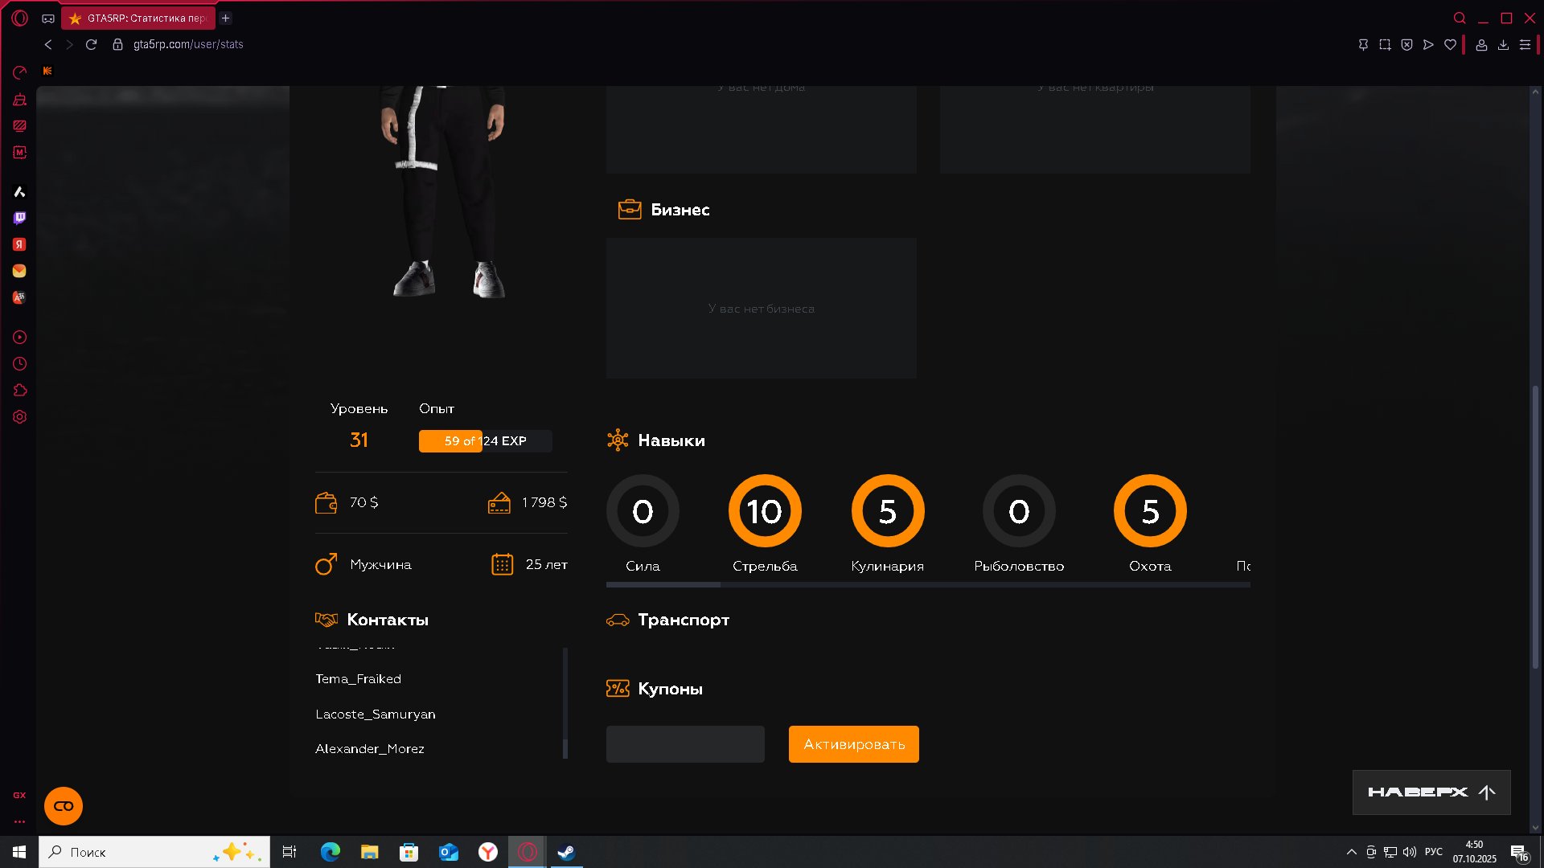This screenshot has width=1544, height=868.
Task: Open GX Control in the sidebar
Action: point(19,72)
